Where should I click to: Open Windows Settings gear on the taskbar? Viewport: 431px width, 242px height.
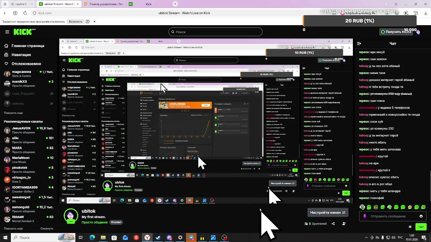click(180, 238)
